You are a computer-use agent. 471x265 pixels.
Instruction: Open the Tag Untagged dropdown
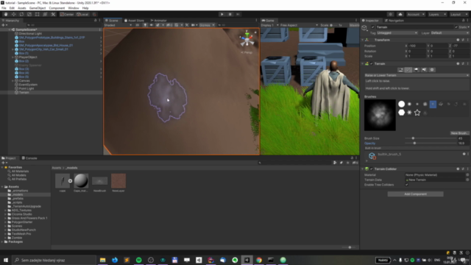(x=397, y=32)
